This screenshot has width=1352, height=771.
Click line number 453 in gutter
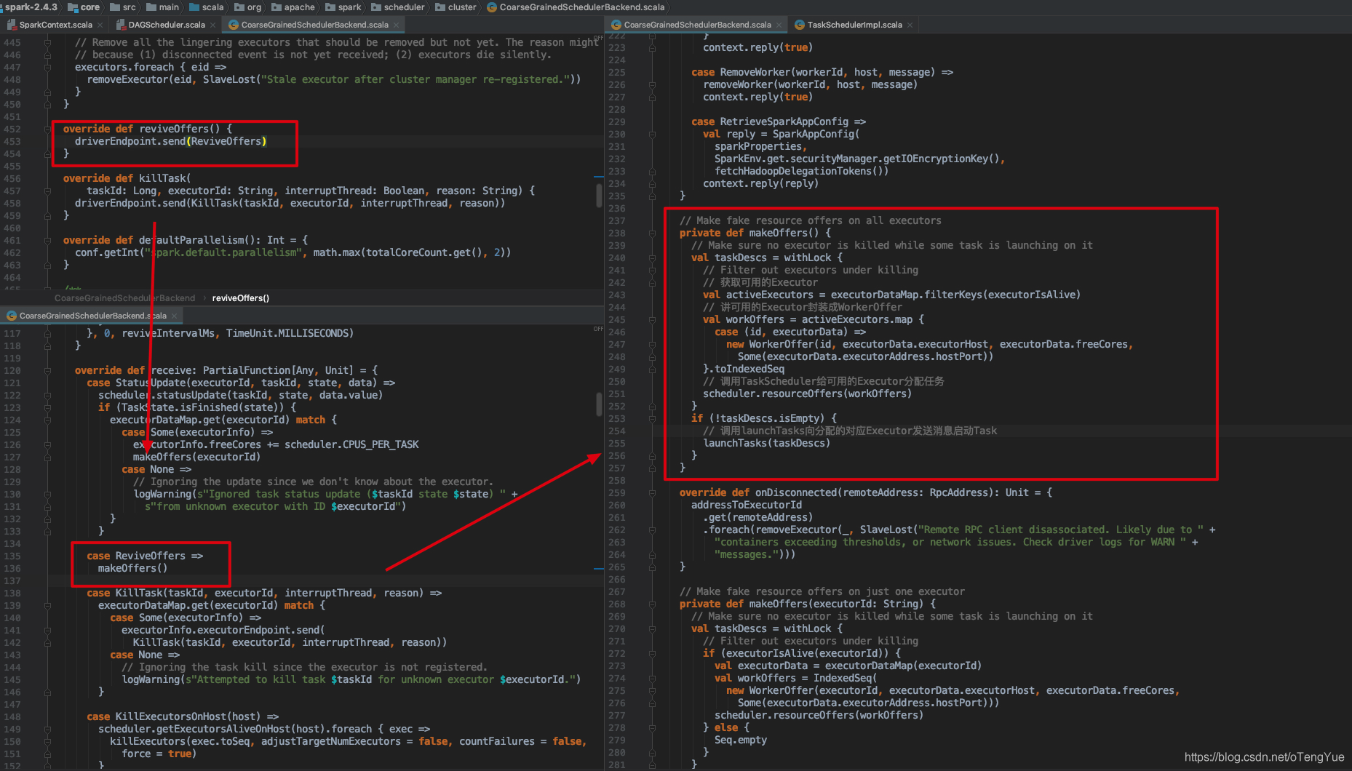click(x=12, y=142)
